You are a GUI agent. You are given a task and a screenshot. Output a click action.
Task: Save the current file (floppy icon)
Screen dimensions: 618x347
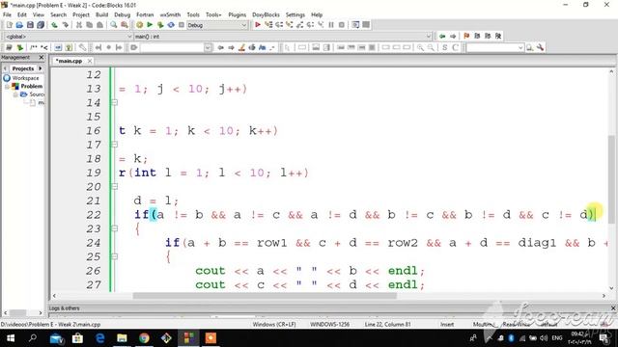[x=30, y=25]
